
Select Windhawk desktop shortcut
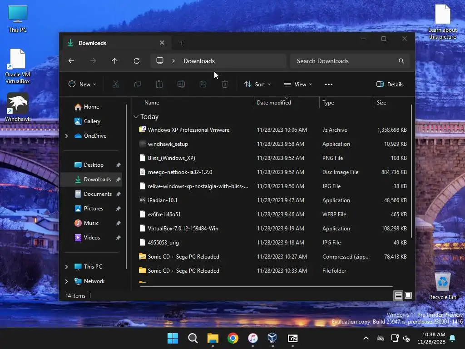[18, 107]
